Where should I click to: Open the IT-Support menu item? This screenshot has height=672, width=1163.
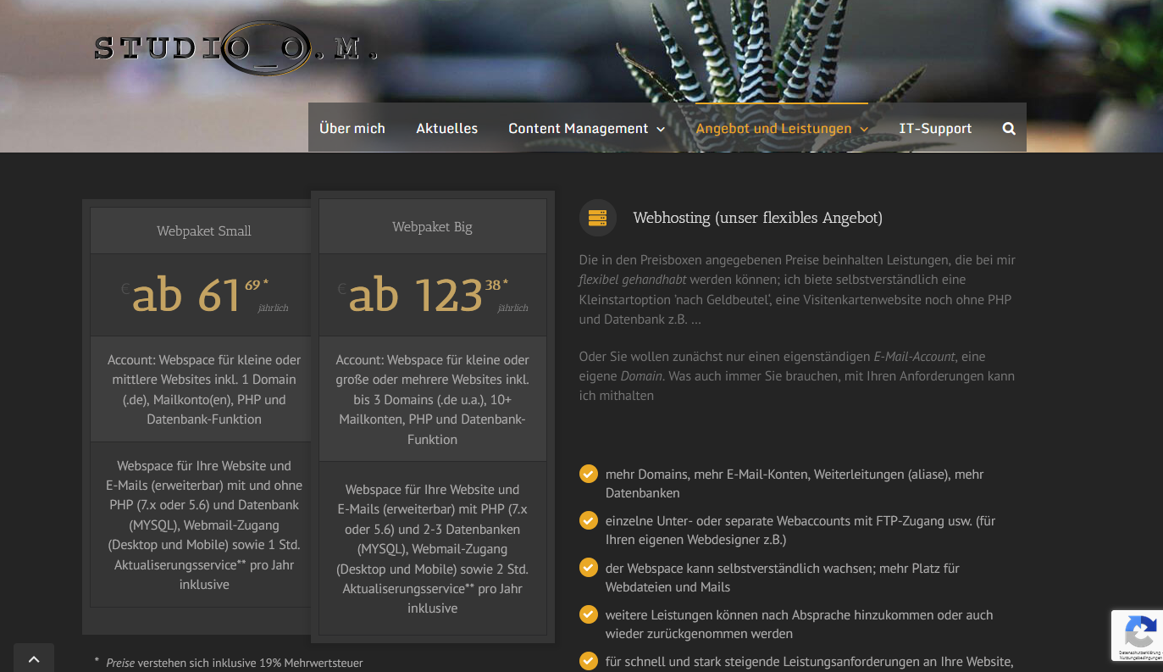click(x=935, y=129)
